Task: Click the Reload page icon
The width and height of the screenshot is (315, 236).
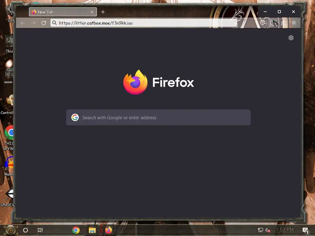Action: 44,23
